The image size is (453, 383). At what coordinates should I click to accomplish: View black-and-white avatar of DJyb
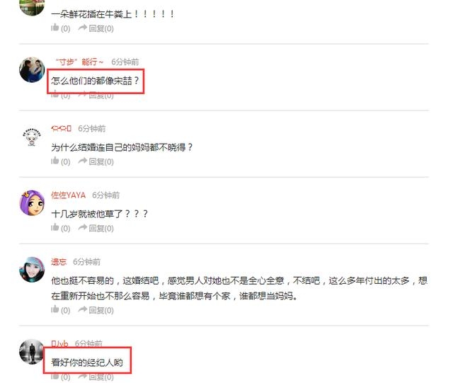coord(32,351)
